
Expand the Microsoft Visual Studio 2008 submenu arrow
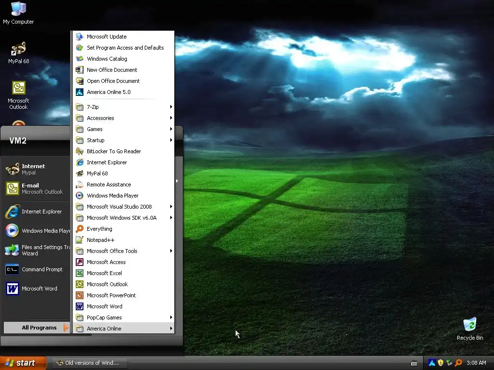click(x=171, y=207)
